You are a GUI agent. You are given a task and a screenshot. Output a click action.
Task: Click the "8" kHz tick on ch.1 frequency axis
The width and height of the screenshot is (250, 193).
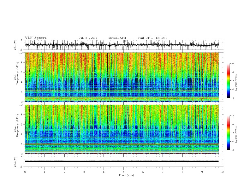(x=22, y=62)
